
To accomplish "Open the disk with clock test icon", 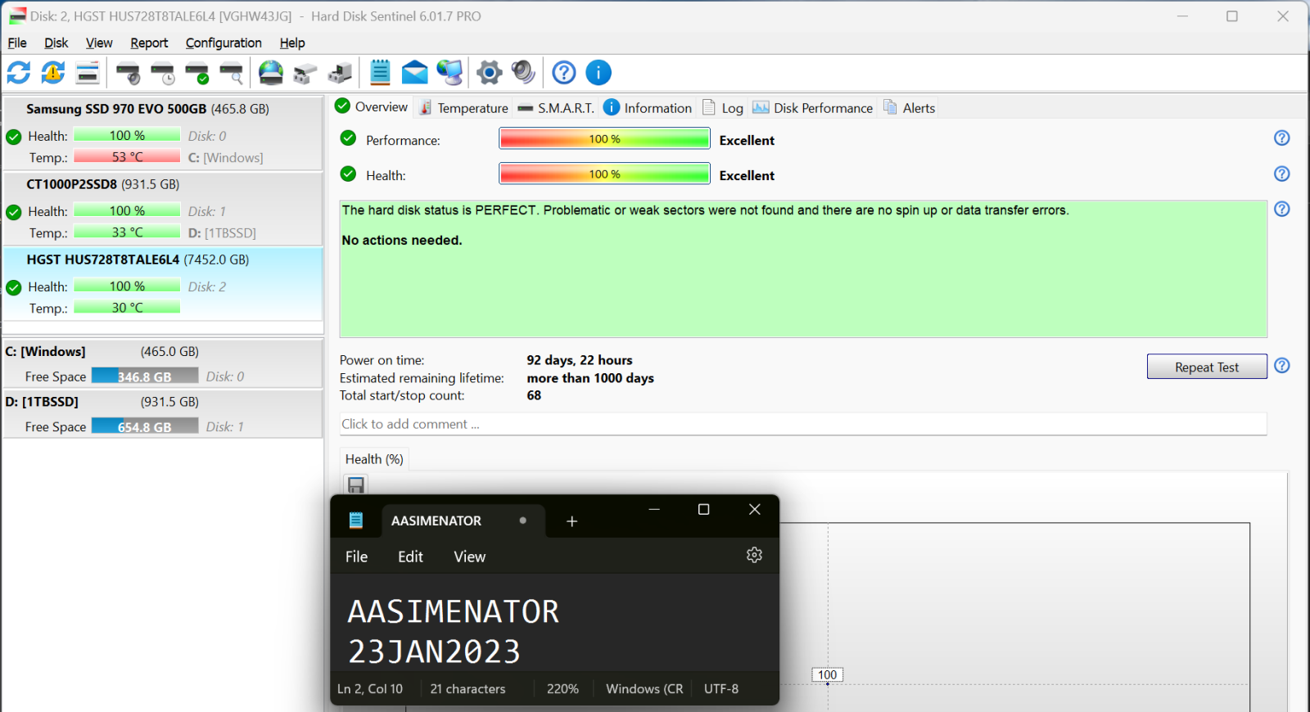I will pos(163,73).
